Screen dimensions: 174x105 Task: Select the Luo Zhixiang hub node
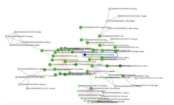(x=91, y=88)
